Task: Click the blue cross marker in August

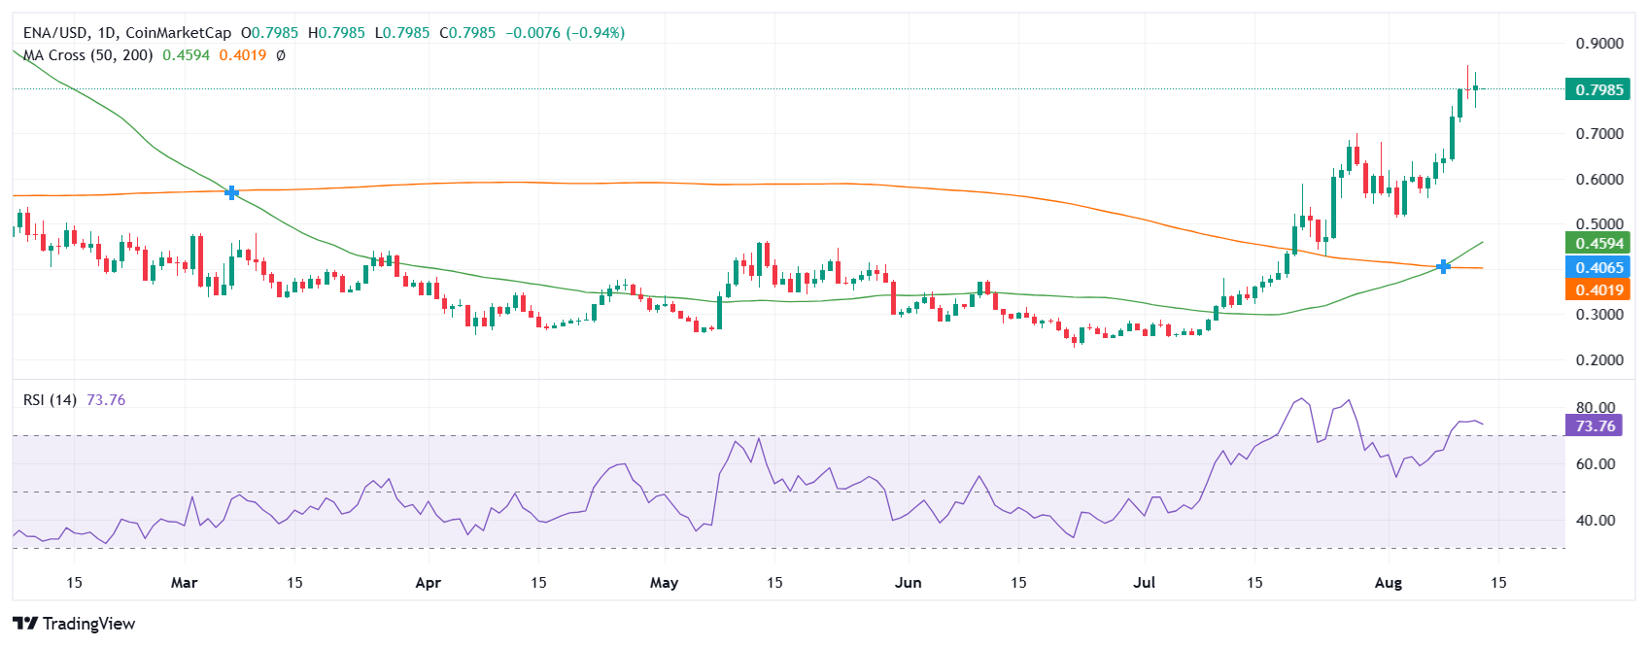Action: pos(1444,266)
